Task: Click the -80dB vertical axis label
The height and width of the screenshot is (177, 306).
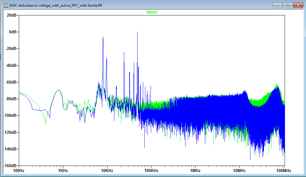Action: (x=11, y=99)
